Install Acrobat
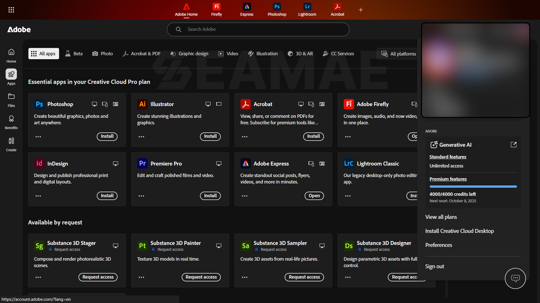The image size is (540, 303). [x=314, y=136]
